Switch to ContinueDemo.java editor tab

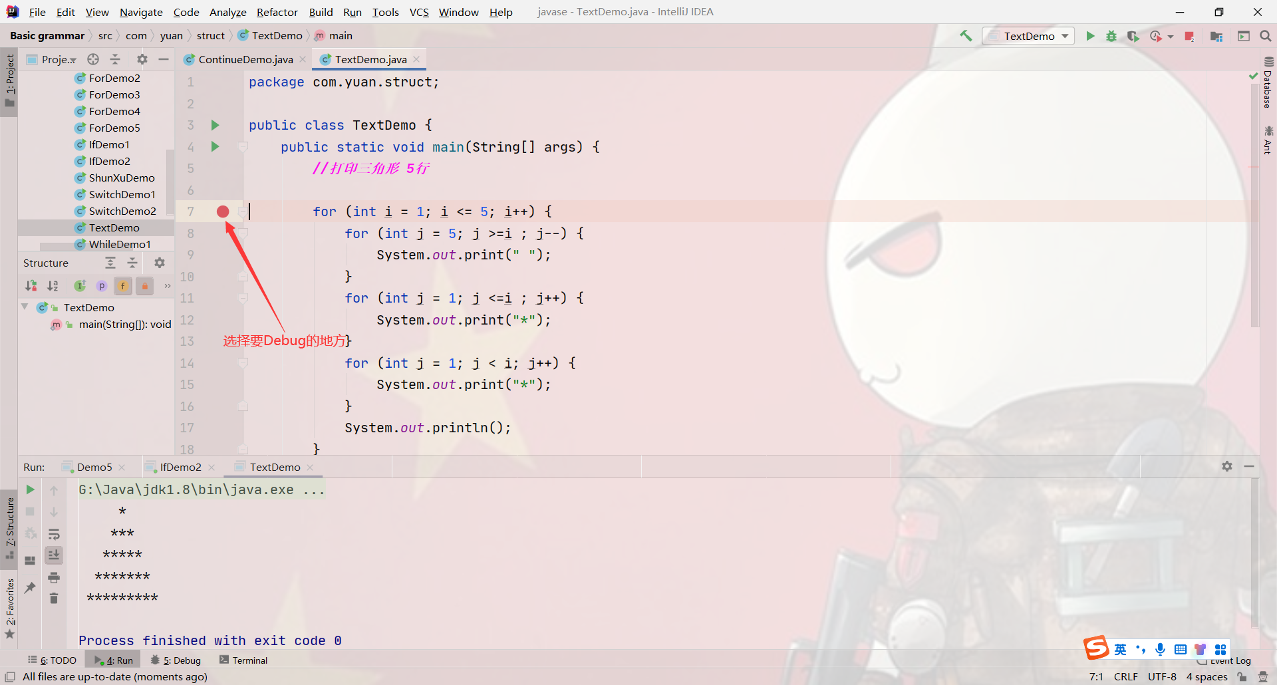click(x=245, y=59)
